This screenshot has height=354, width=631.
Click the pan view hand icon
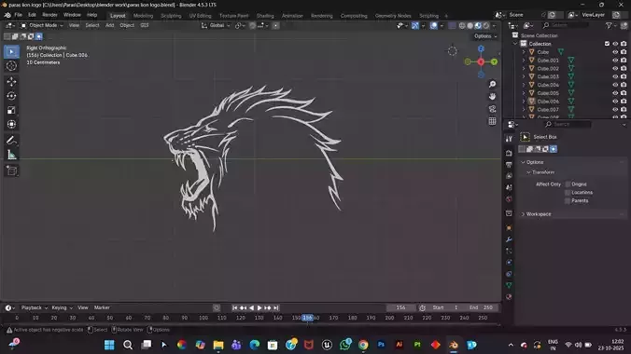click(492, 97)
